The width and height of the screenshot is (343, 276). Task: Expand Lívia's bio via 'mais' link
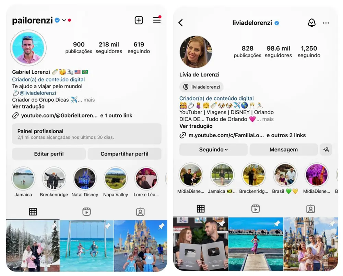pos(268,119)
